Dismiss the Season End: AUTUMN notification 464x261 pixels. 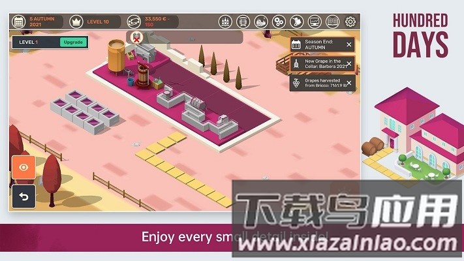[x=348, y=45]
